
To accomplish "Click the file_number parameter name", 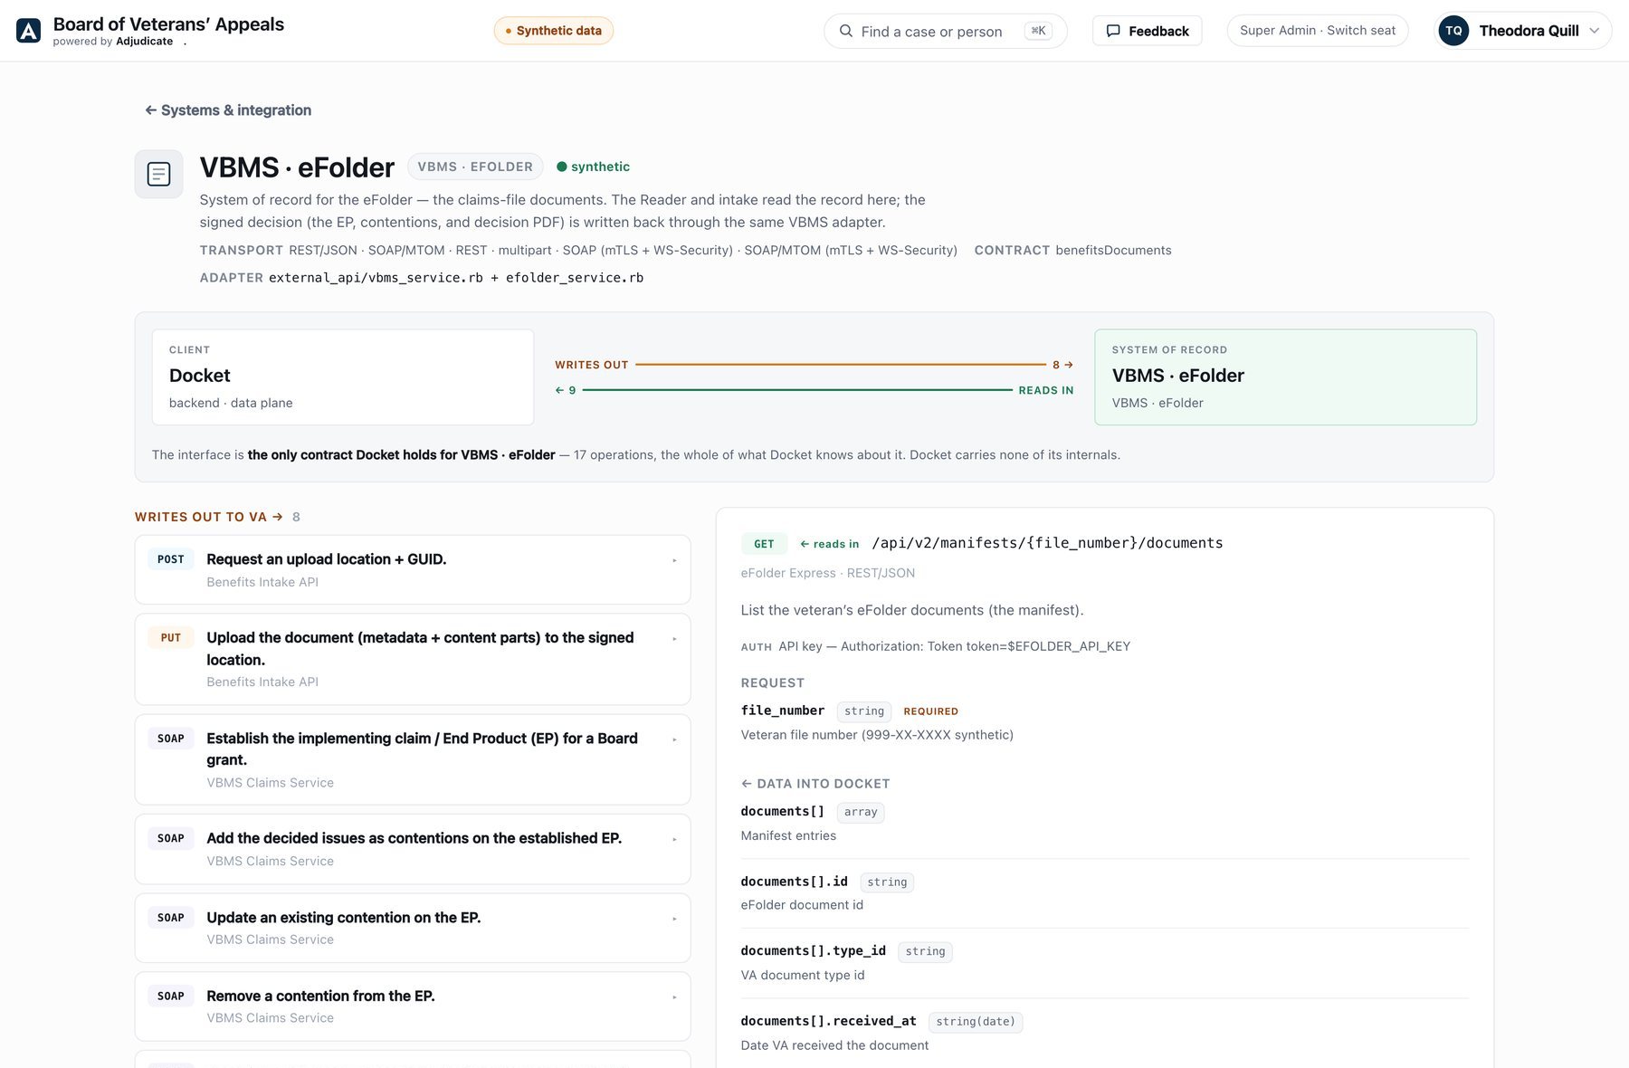I will pos(783,710).
